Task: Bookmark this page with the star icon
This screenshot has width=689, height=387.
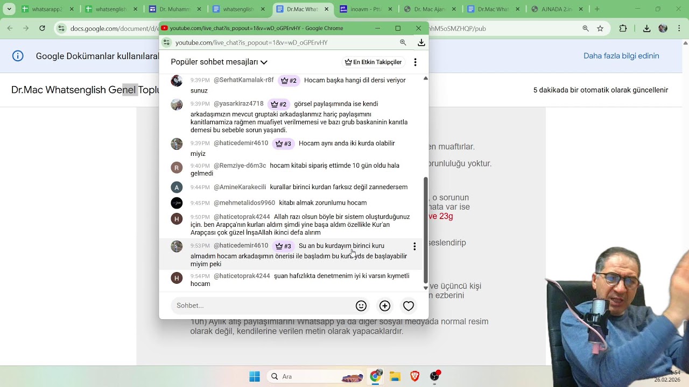Action: coord(600,28)
